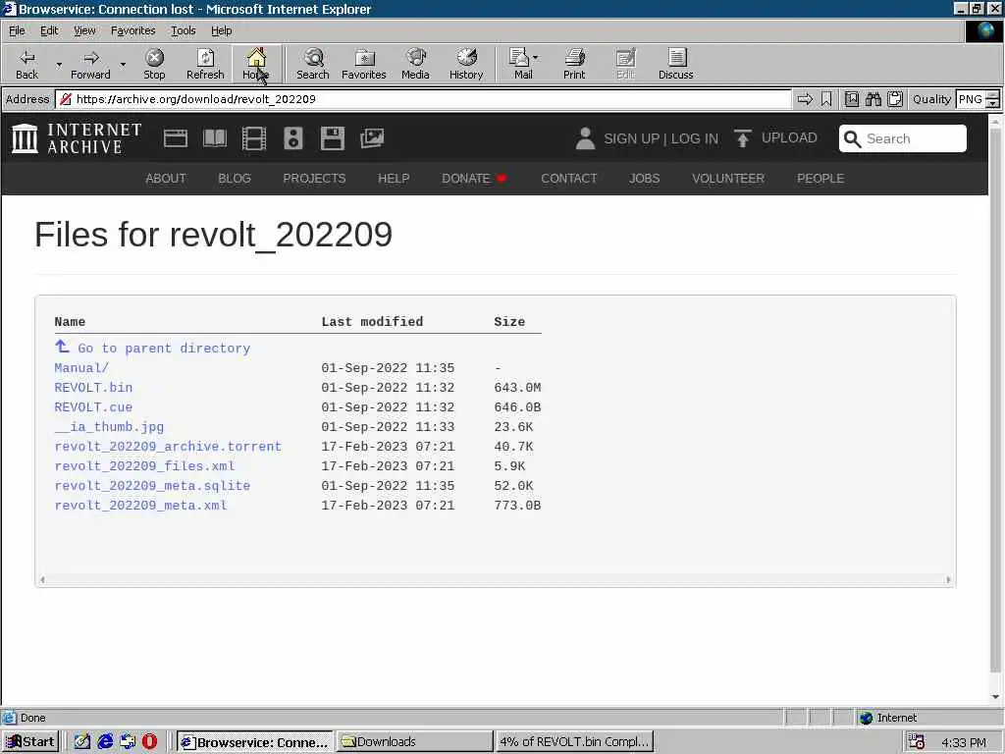Click the Forward toolbar button
The height and width of the screenshot is (754, 1005).
point(90,64)
